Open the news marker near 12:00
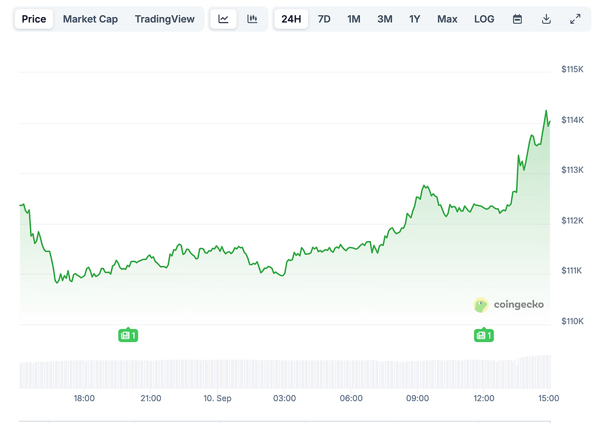Screen dimensions: 597x423 point(484,335)
